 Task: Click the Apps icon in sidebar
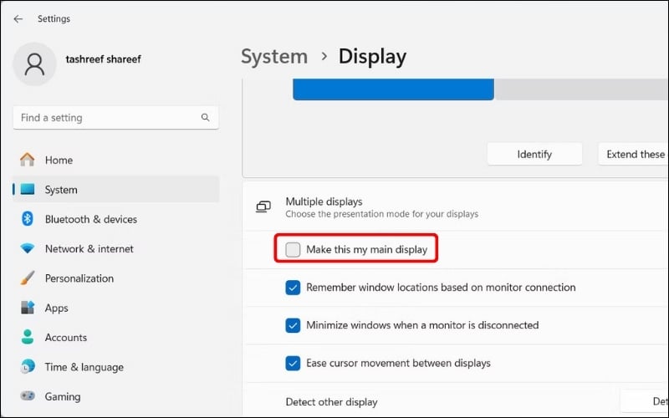coord(28,308)
